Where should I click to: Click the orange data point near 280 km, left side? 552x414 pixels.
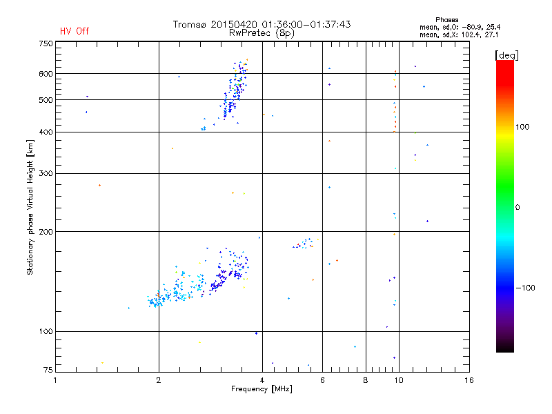[x=99, y=185]
